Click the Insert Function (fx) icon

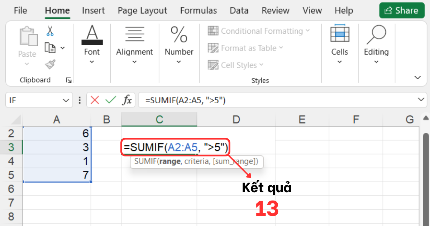pos(126,100)
